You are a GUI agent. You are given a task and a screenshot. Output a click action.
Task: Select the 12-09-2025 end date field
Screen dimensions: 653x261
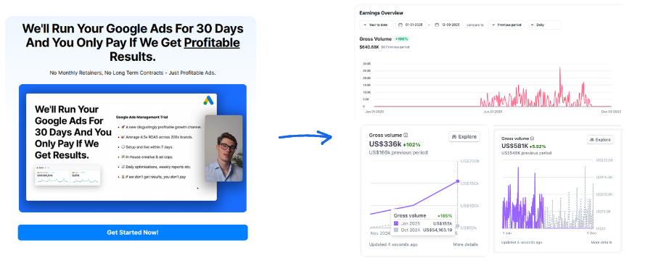(x=448, y=25)
